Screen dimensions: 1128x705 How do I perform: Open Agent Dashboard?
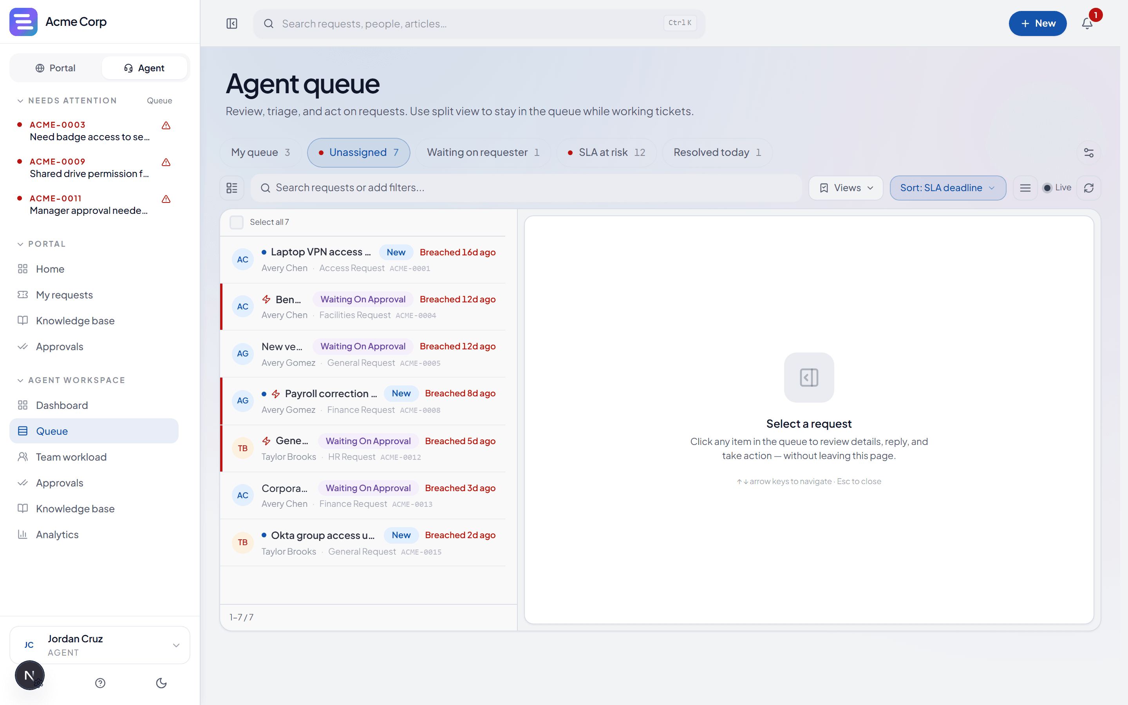coord(94,405)
